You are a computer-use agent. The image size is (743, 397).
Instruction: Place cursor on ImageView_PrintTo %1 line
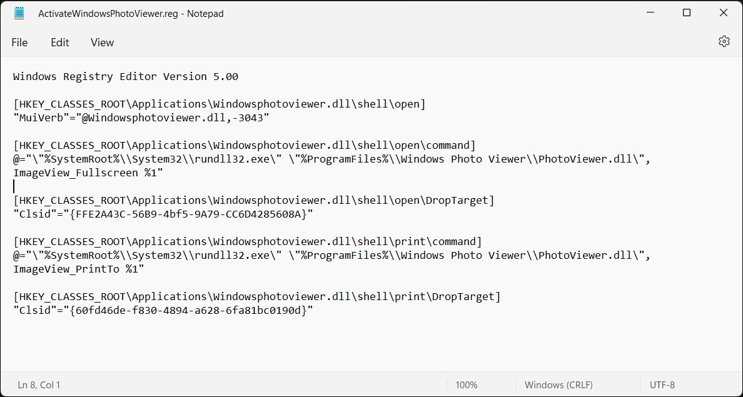78,269
